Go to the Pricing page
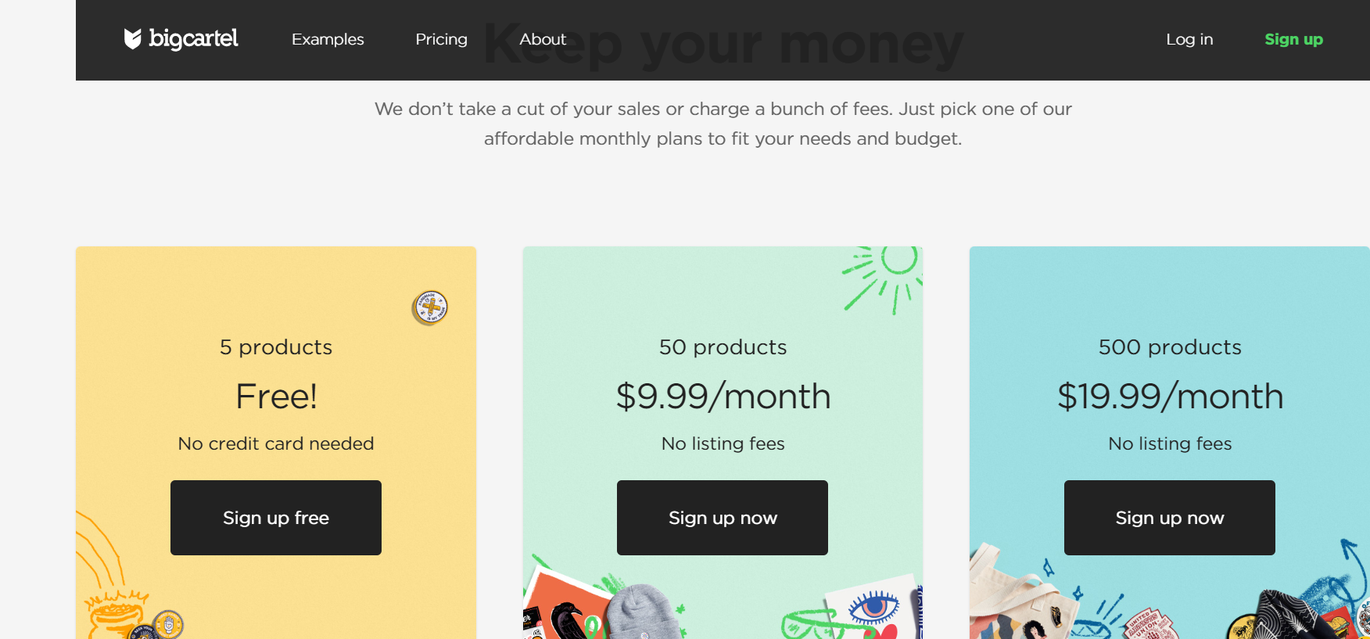Screen dimensions: 1370x639 441,39
